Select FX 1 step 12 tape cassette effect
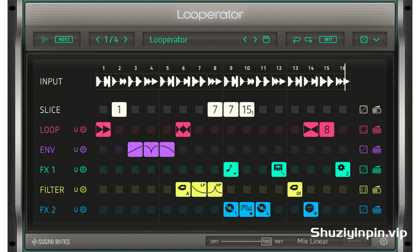420x252 pixels. 279,169
